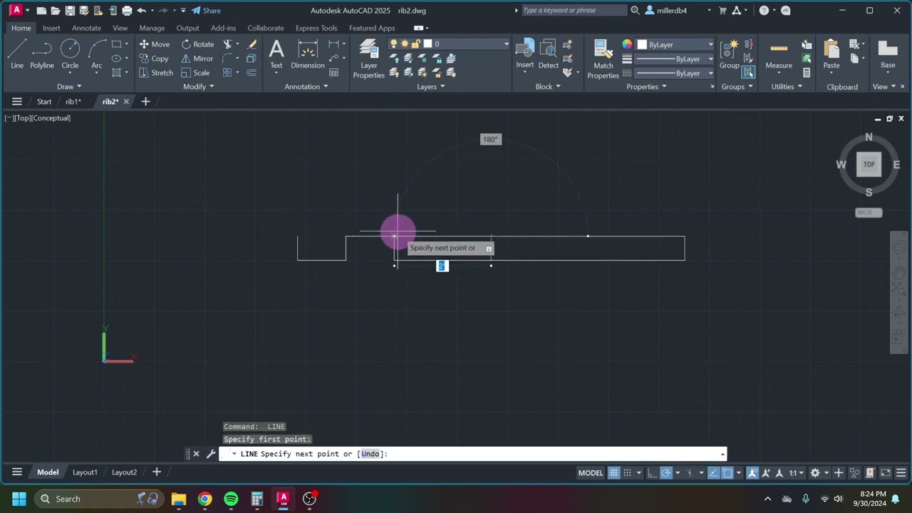This screenshot has height=513, width=912.
Task: Expand the Annotation panel dropdown
Action: click(x=306, y=87)
